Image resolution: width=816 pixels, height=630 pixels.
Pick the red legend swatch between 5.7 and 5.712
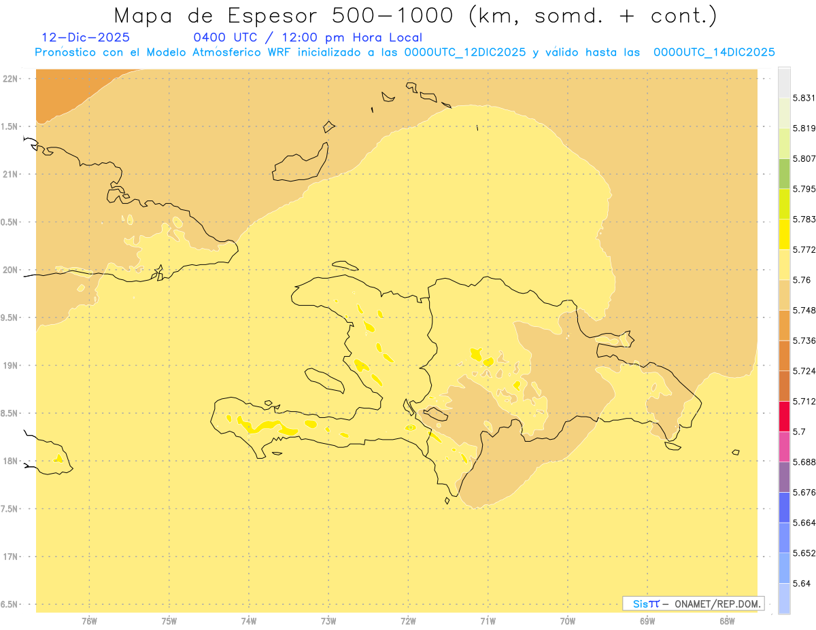click(x=784, y=416)
